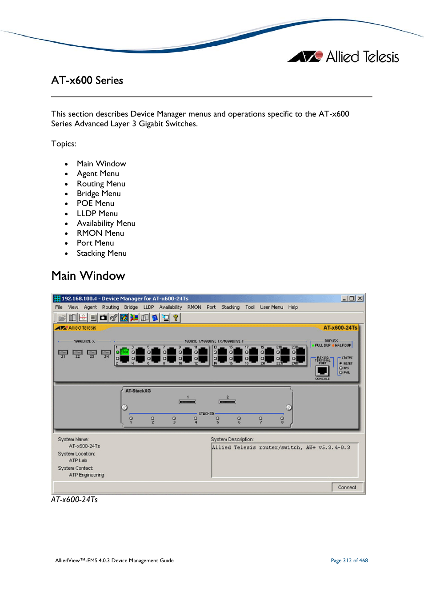
Task: Click the system contact value "ATP Engineering"
Action: (x=87, y=475)
